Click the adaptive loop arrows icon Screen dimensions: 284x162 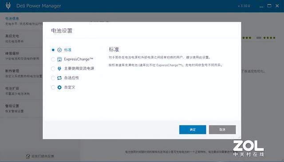[59, 78]
